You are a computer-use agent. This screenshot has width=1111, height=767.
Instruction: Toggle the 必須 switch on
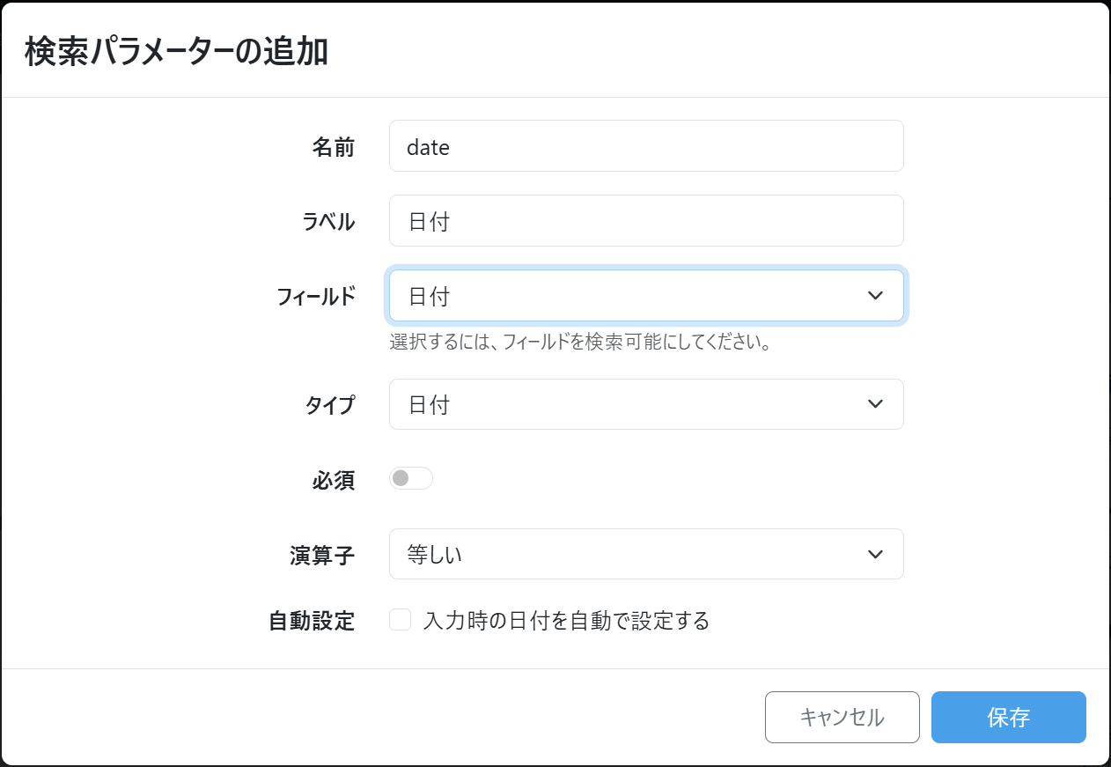(x=411, y=478)
